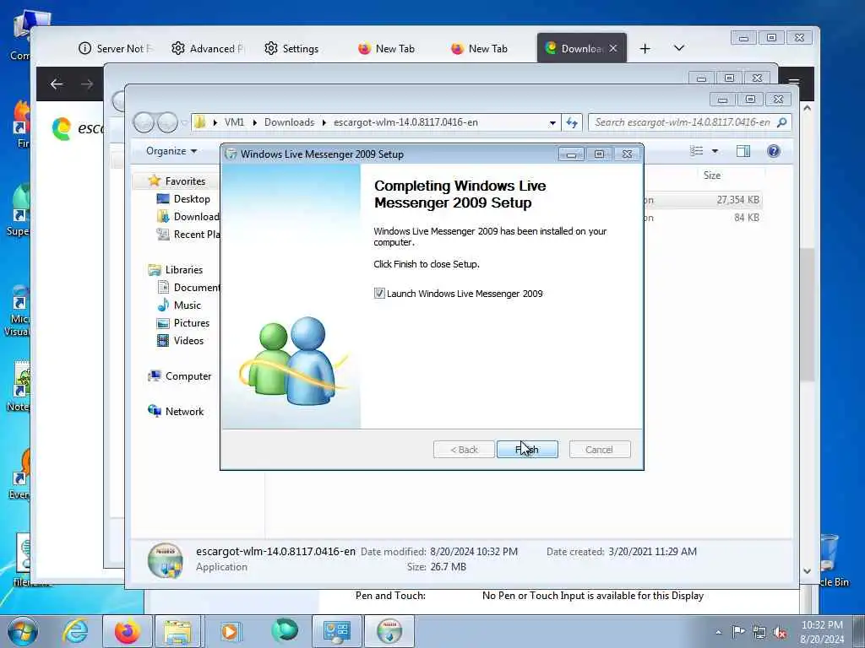Viewport: 865px width, 648px height.
Task: Click the taskbar clock showing 10:32 PM
Action: click(822, 632)
